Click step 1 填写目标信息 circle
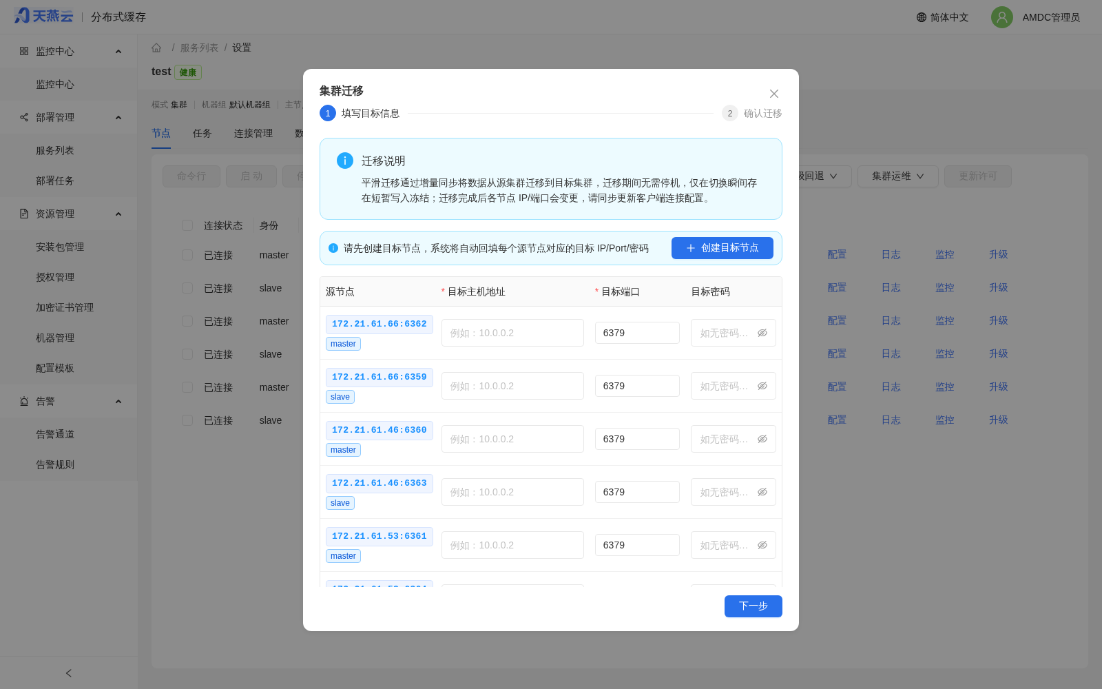The image size is (1102, 689). click(328, 113)
